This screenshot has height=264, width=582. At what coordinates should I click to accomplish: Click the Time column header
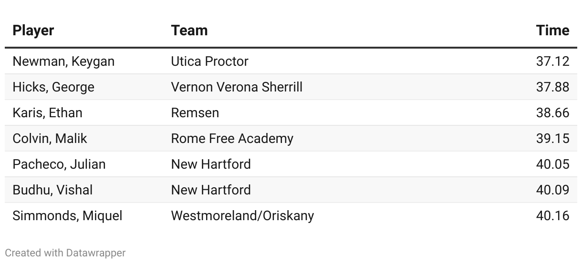click(x=552, y=30)
